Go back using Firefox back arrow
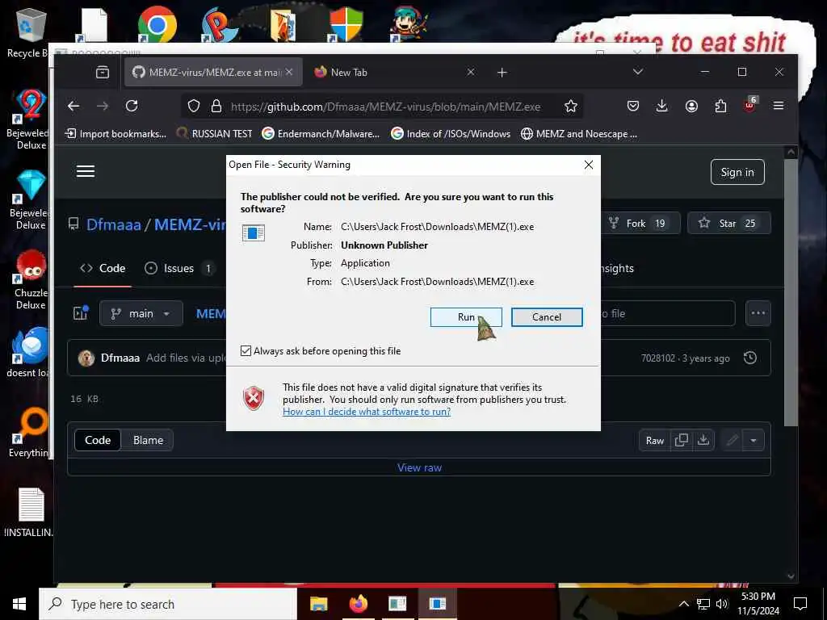Screen dimensions: 827x620 [x=73, y=106]
